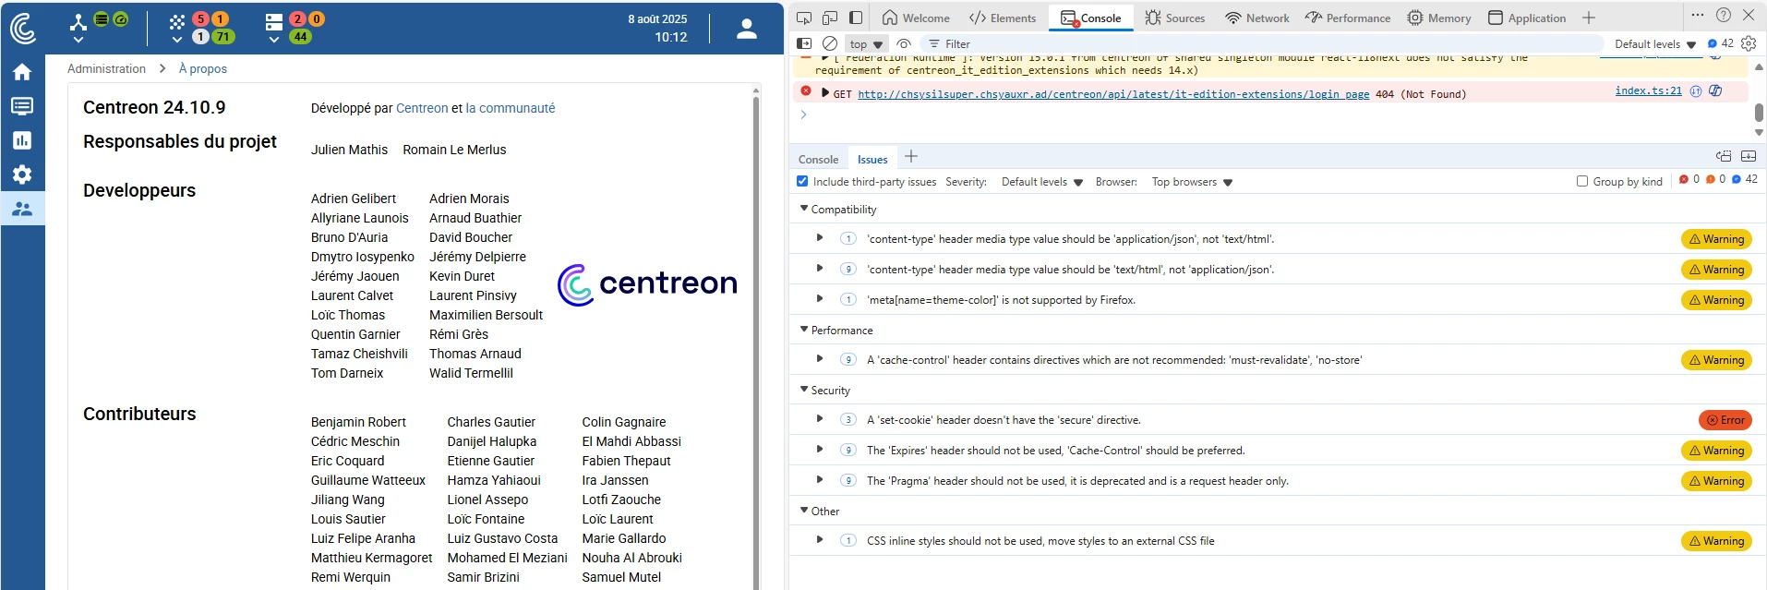Open console Default levels dropdown

[x=1655, y=44]
